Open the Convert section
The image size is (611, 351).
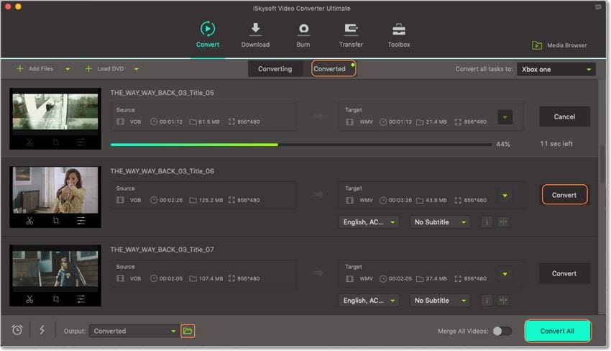[x=207, y=35]
